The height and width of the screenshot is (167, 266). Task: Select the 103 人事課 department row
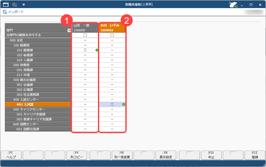point(38,60)
